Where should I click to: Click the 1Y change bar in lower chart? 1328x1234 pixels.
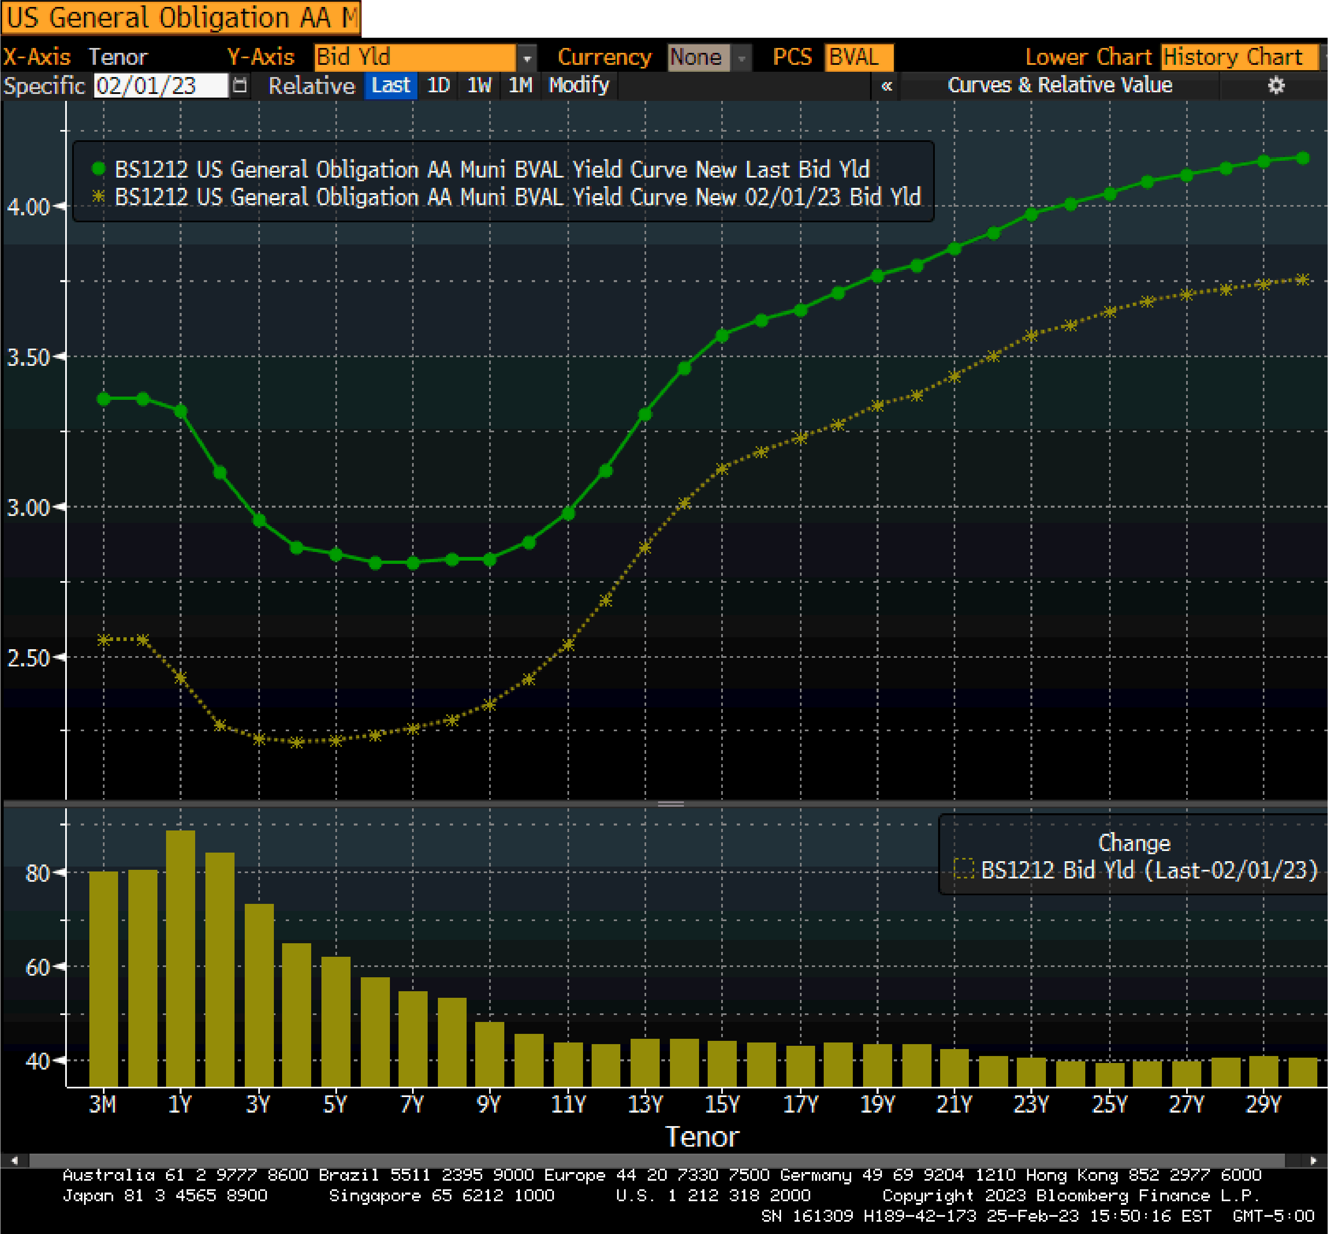(x=180, y=958)
